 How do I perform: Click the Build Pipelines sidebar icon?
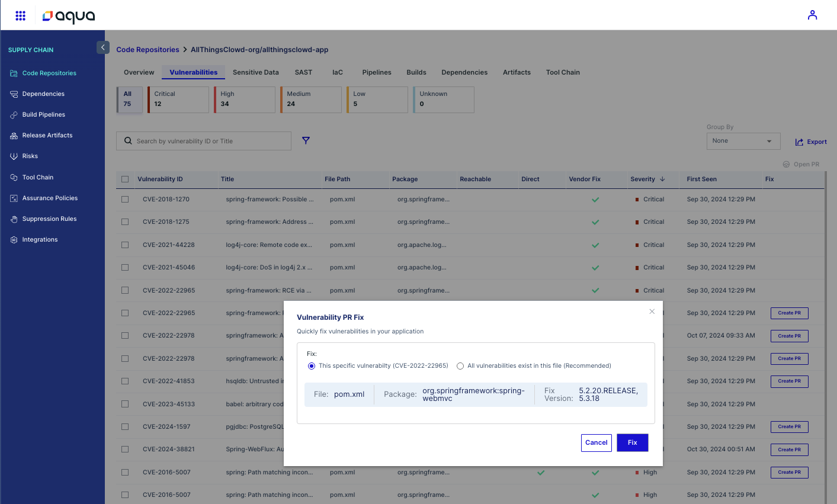(x=14, y=115)
